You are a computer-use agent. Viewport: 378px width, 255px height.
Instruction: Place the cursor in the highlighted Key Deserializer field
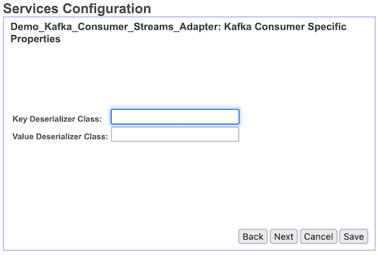pyautogui.click(x=175, y=117)
